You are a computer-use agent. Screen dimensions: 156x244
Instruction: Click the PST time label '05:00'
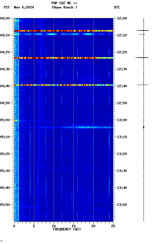click(x=5, y=120)
